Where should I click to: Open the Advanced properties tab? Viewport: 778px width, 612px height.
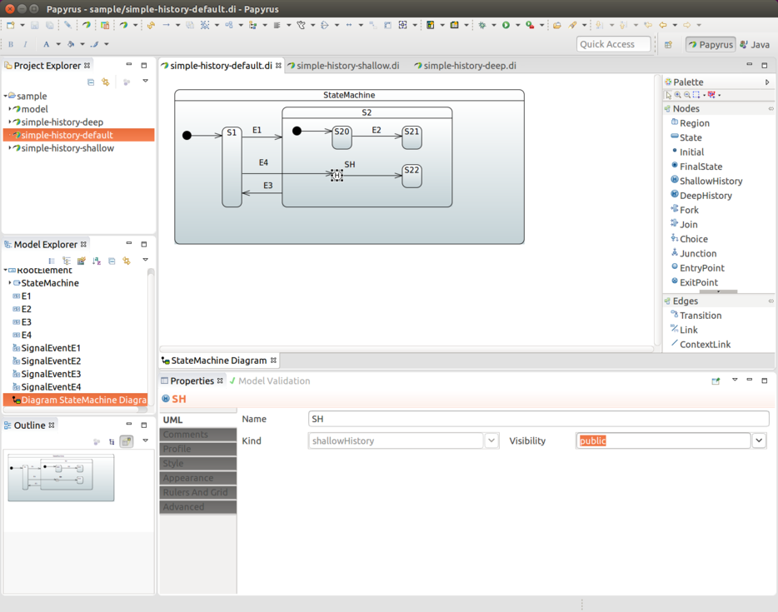tap(198, 507)
